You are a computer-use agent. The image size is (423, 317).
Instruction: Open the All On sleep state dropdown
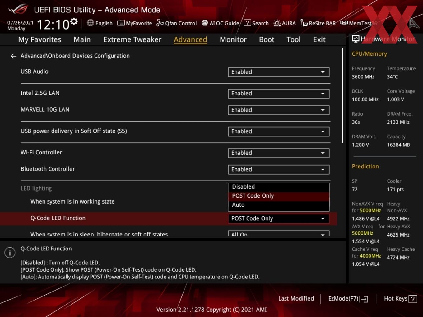click(x=279, y=234)
